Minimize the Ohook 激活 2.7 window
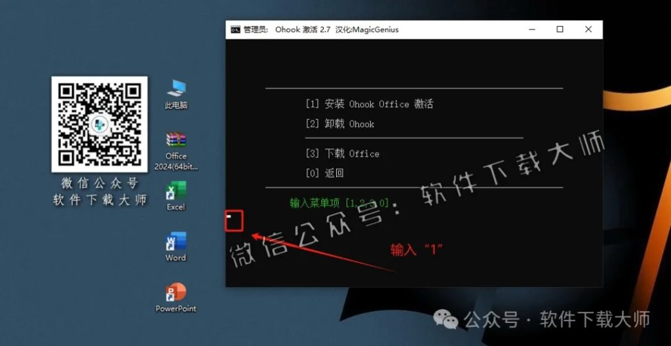The height and width of the screenshot is (346, 671). pos(532,29)
